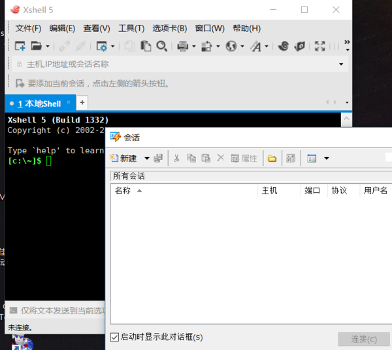Click the view mode list icon in Sessions dialog
392x350 pixels.
[x=312, y=158]
